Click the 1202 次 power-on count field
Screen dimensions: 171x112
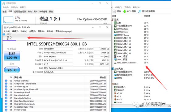click(102, 60)
